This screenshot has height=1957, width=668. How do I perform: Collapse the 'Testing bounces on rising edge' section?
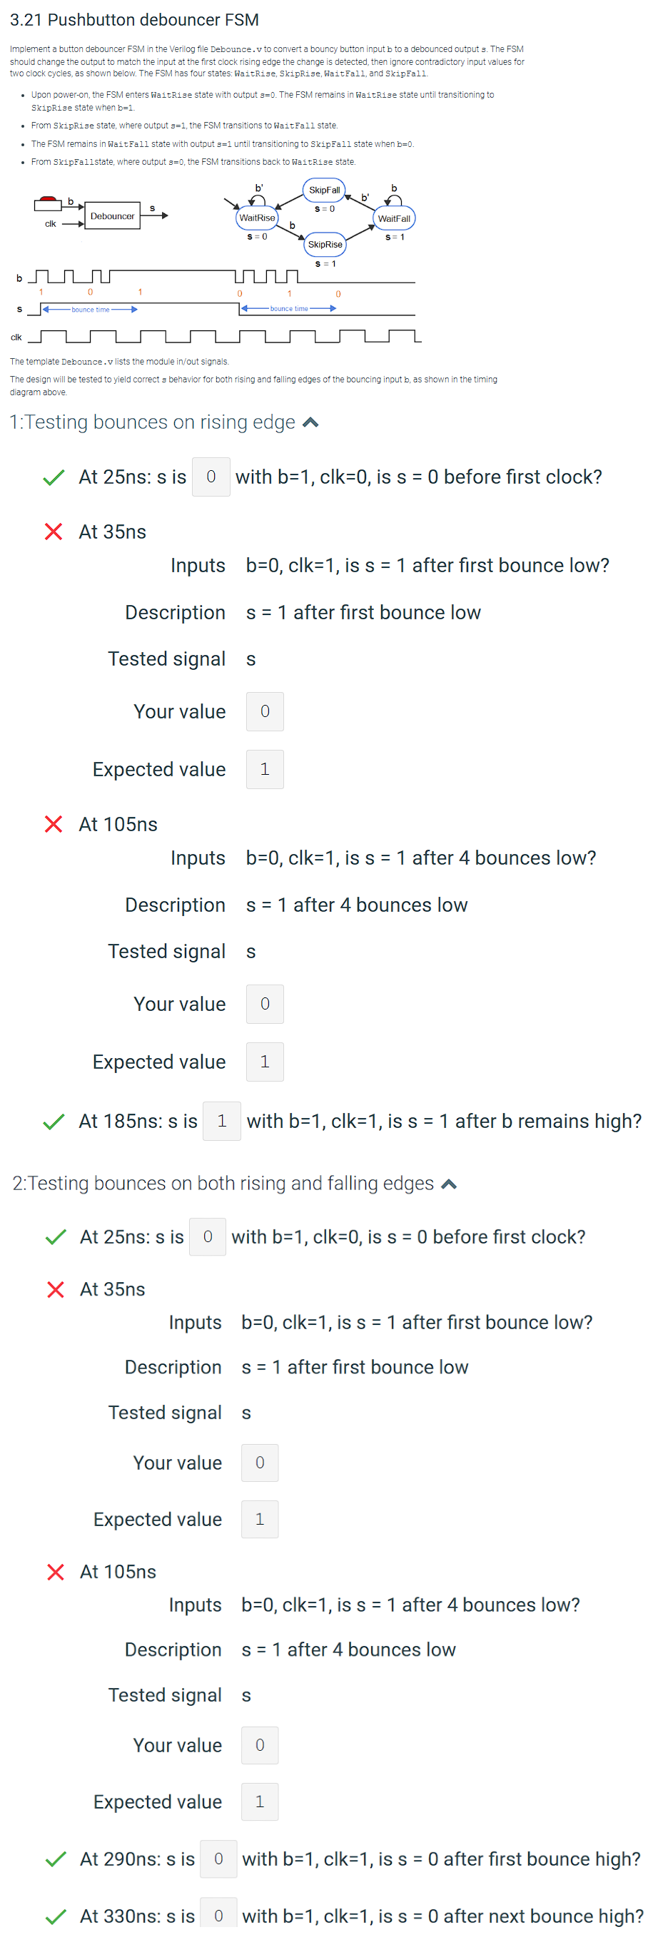[311, 422]
